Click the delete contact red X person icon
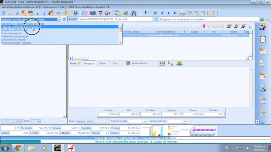 click(244, 26)
